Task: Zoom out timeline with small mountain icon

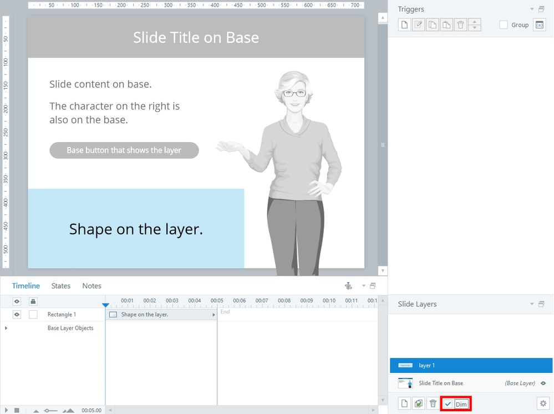Action: pos(36,411)
